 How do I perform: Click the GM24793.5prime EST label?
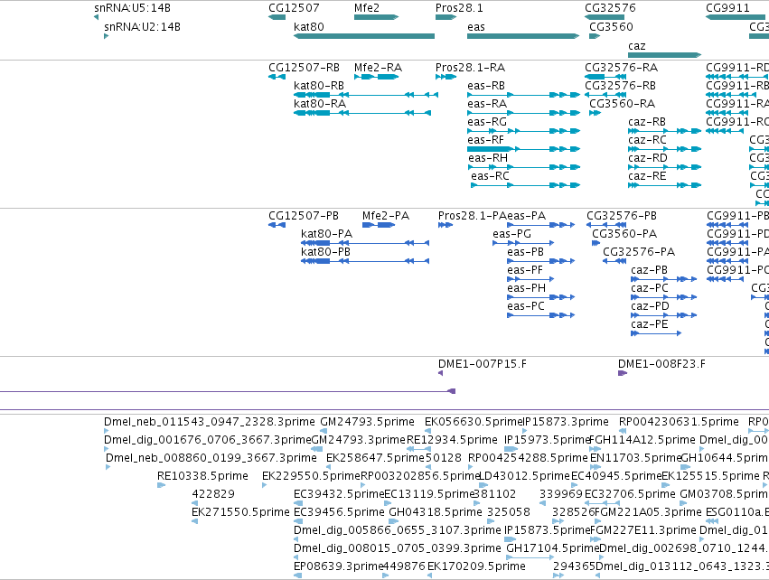click(x=368, y=422)
